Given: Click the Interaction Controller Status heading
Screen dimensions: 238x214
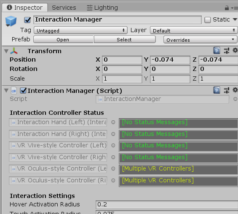Looking at the screenshot, I should 57,113.
